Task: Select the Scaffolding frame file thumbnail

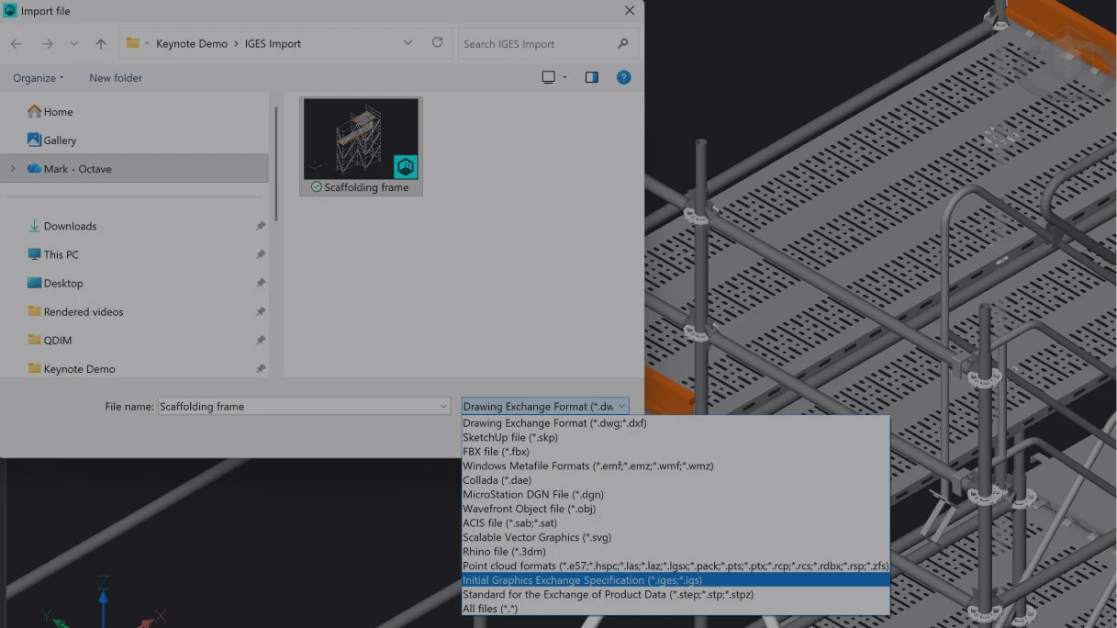Action: (x=361, y=146)
